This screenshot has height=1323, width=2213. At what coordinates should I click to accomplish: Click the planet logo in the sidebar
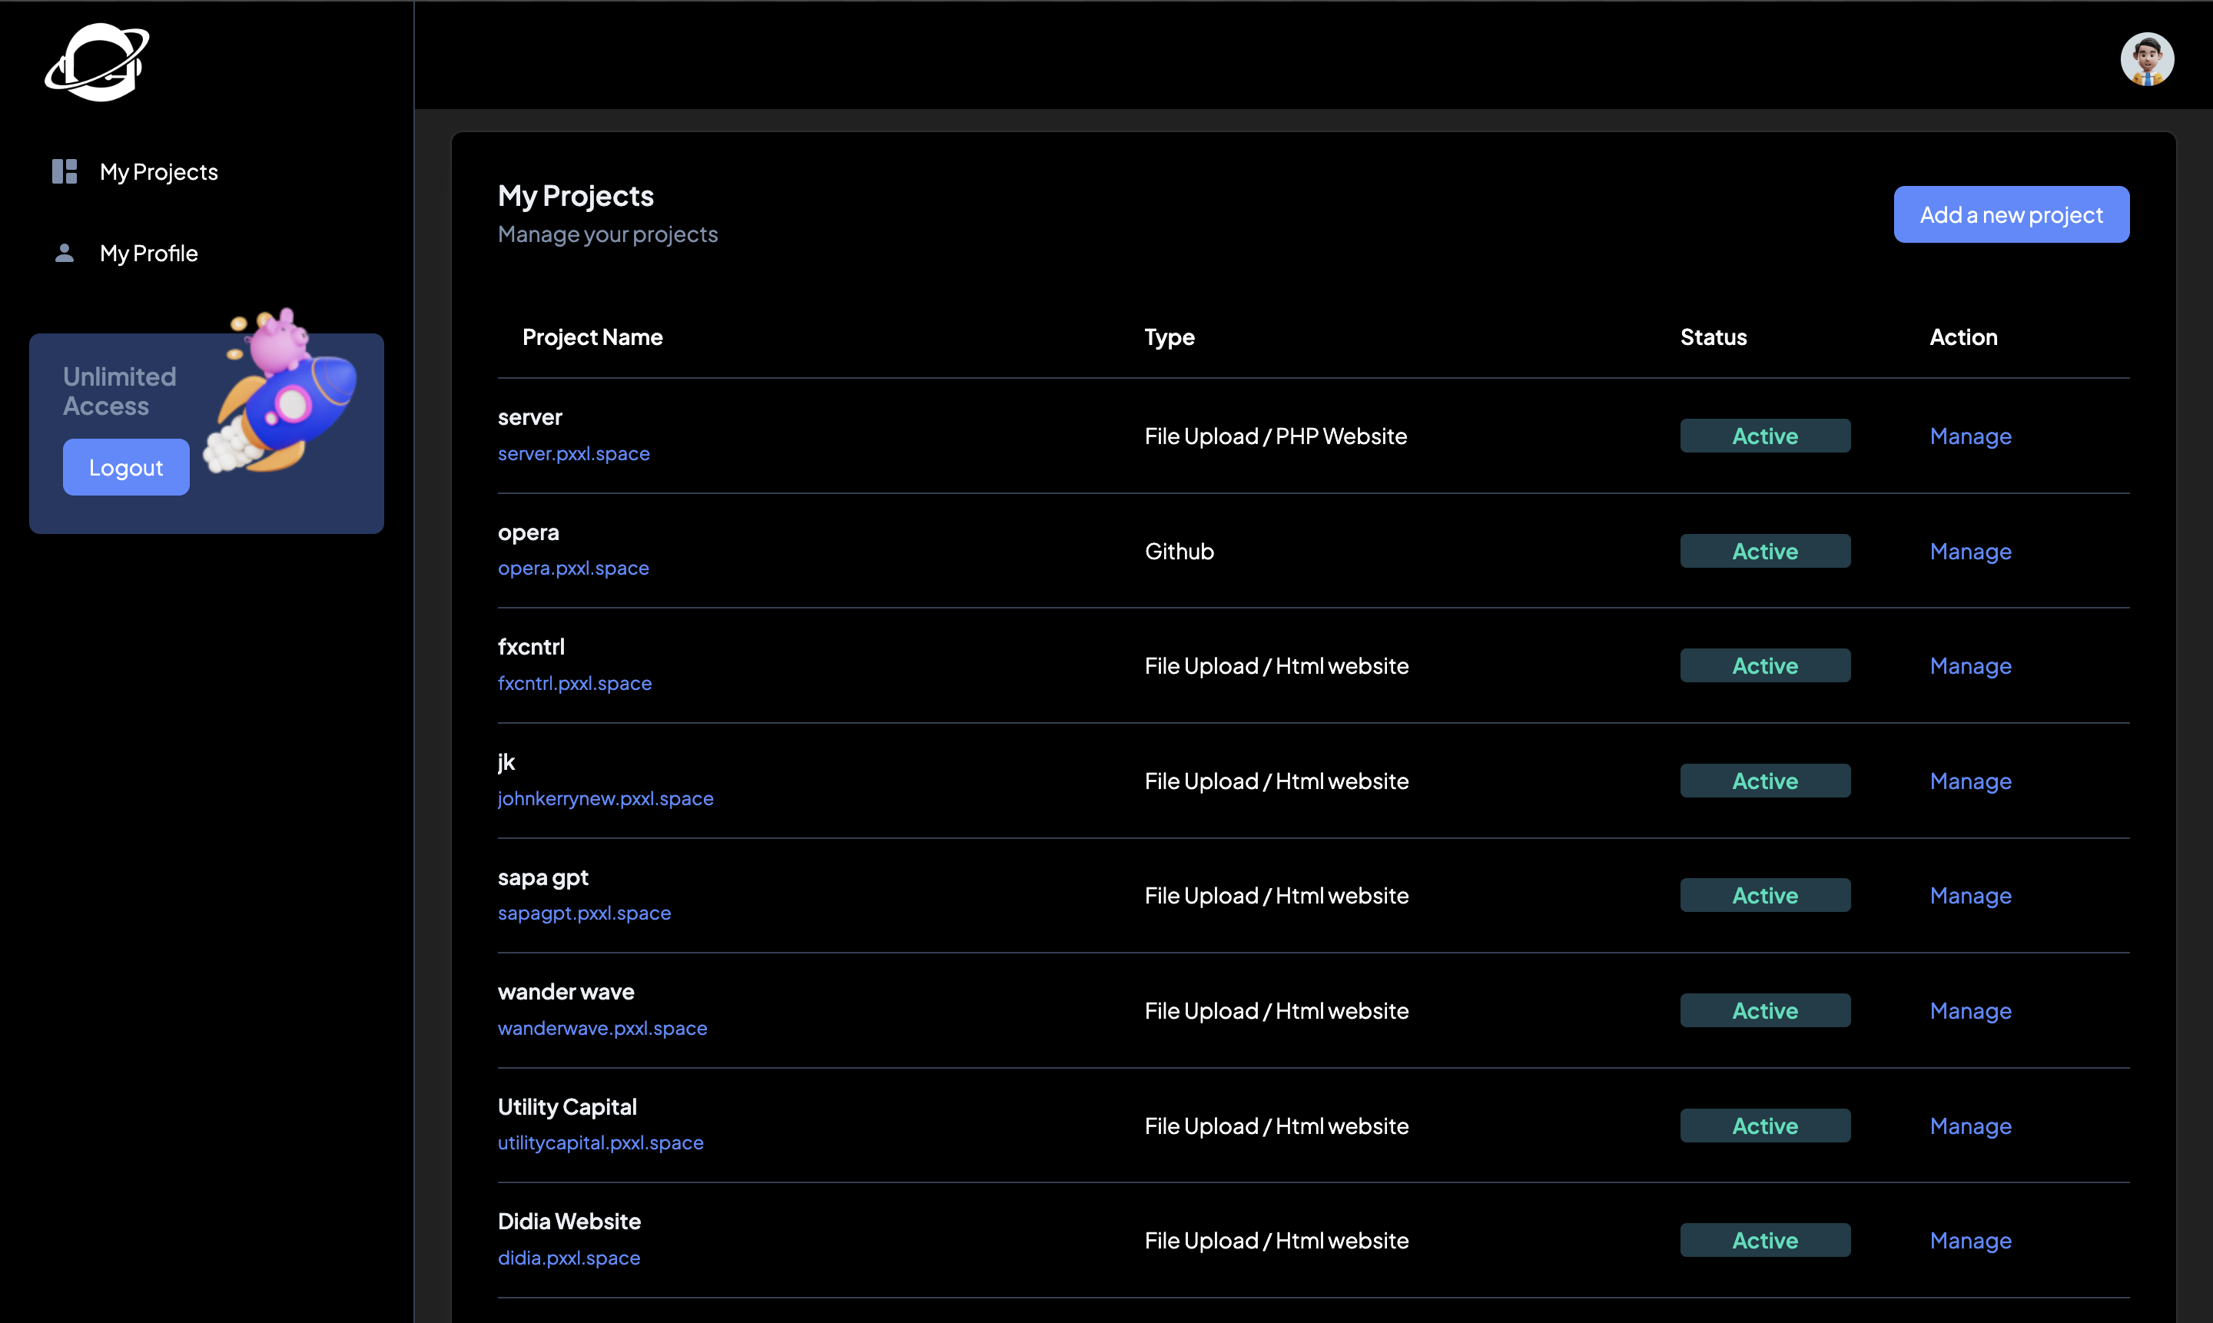[97, 61]
